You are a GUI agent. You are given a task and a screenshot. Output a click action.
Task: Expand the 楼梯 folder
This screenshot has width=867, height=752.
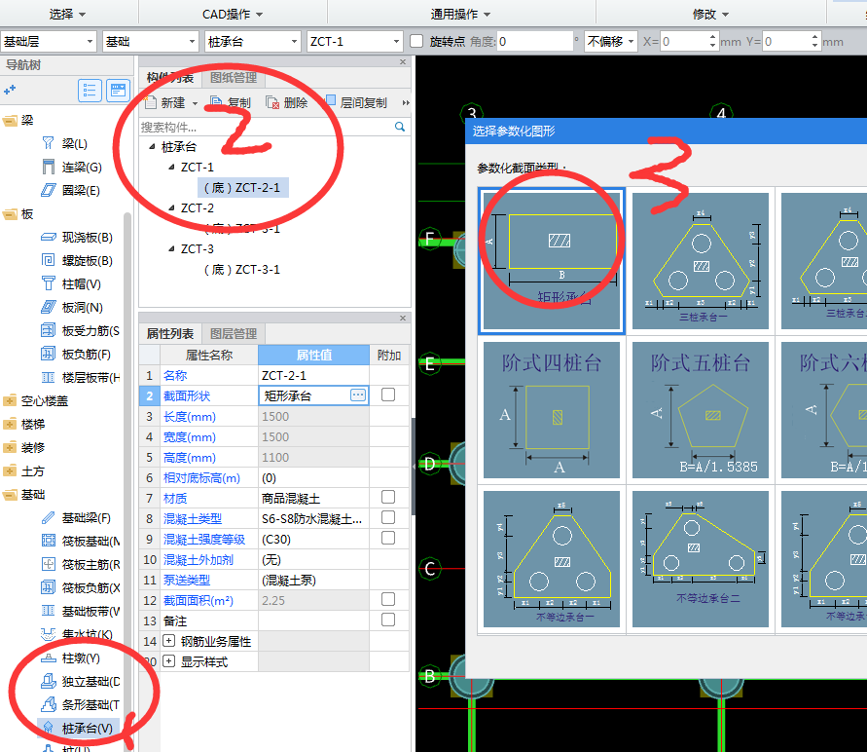tap(10, 425)
